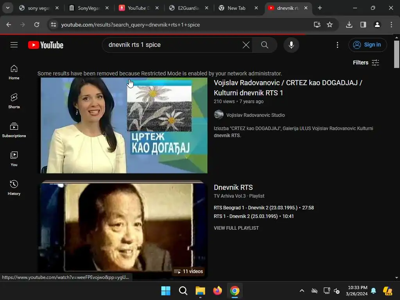Open the Dnevnik RTS playlist thumbnail
Viewport: 400px width, 300px height.
(x=123, y=229)
